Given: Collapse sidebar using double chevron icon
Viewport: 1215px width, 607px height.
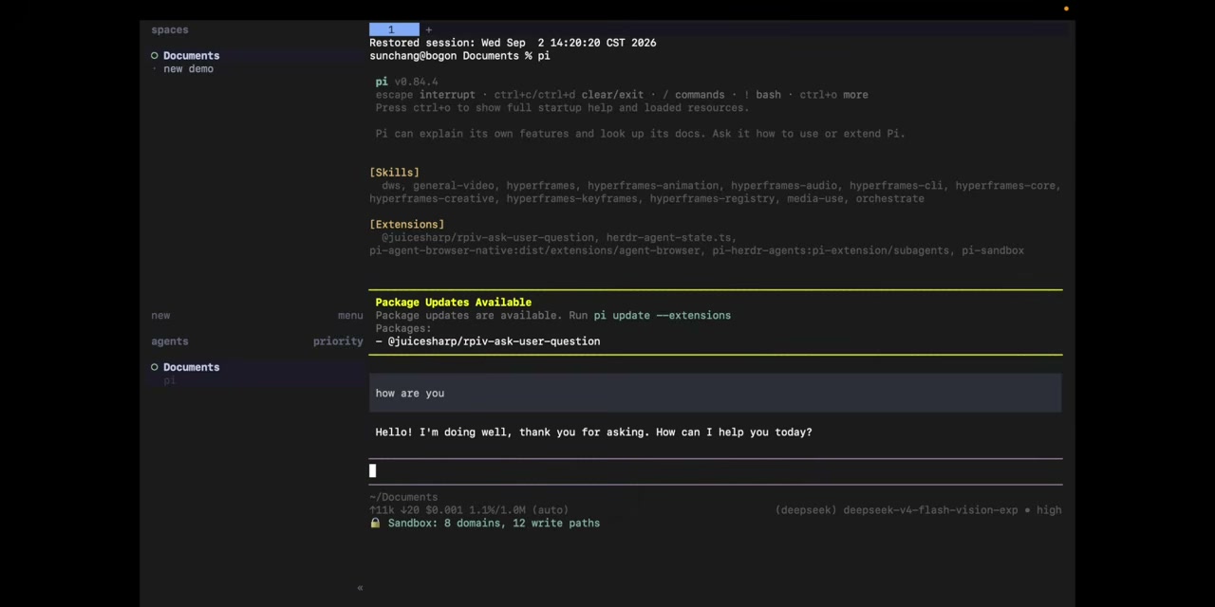Looking at the screenshot, I should tap(360, 588).
